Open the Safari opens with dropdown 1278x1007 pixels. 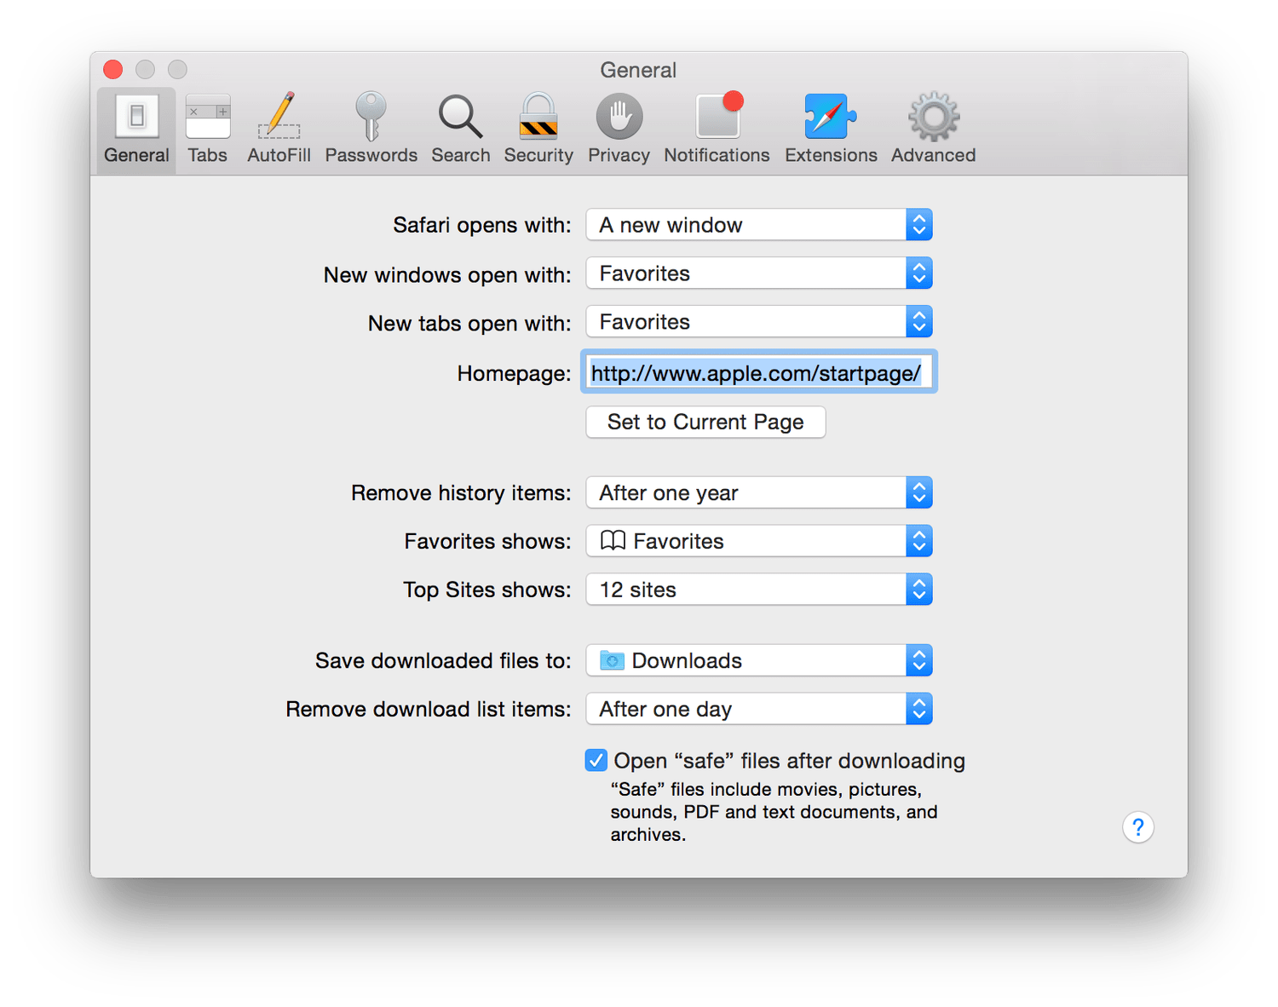(759, 225)
